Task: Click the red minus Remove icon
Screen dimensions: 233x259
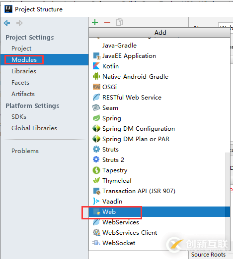Action: coord(107,22)
